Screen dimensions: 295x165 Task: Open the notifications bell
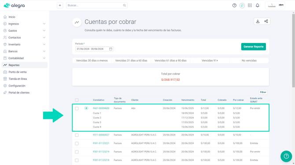258,5
